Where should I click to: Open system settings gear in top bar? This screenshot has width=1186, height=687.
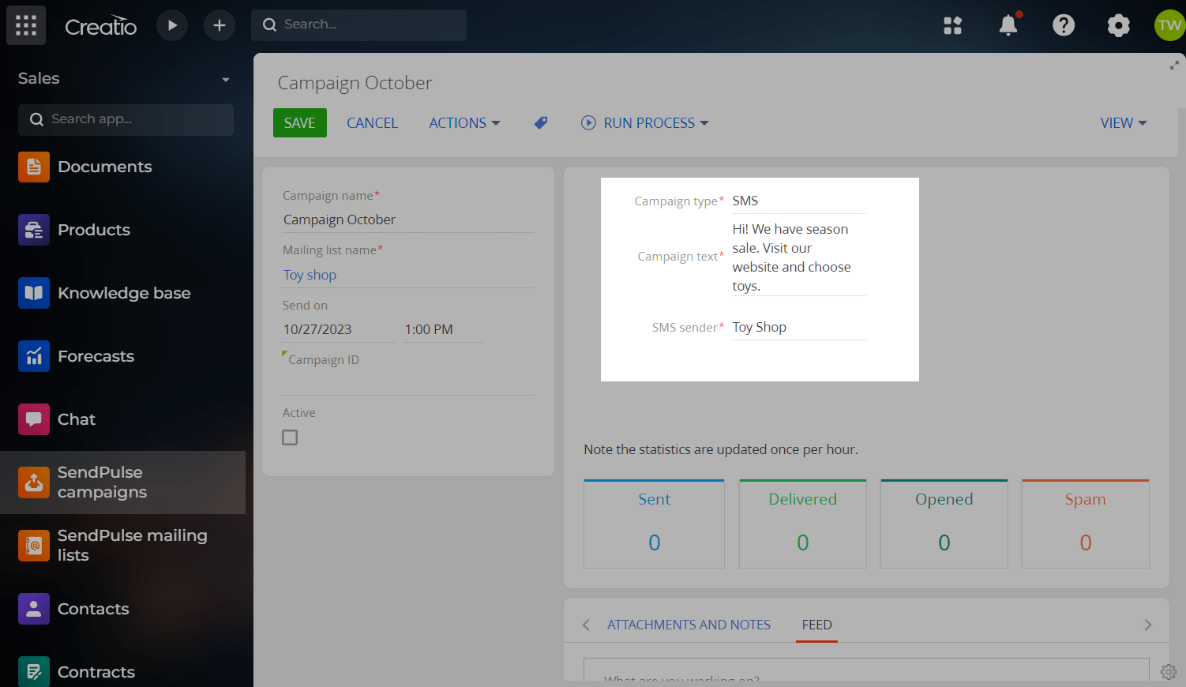[x=1119, y=25]
